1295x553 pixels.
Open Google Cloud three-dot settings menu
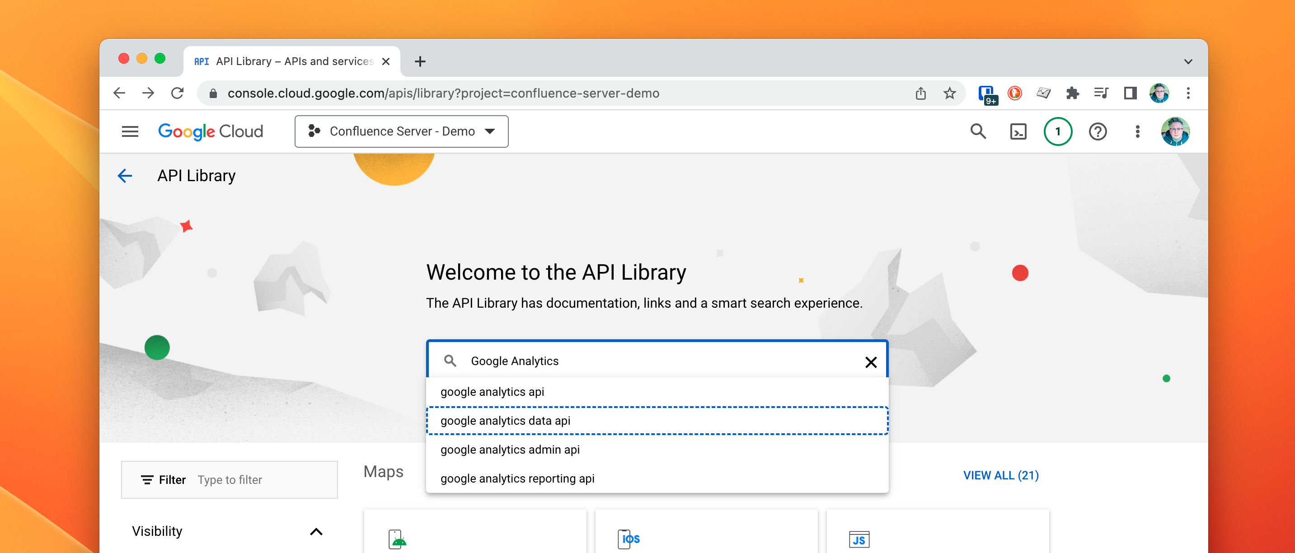click(1137, 132)
